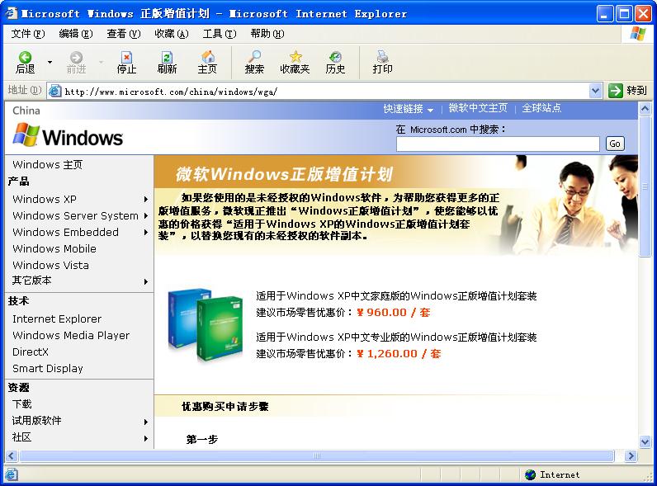Screen dimensions: 657x486
Task: Open Windows Vista sidebar link
Action: [x=50, y=265]
